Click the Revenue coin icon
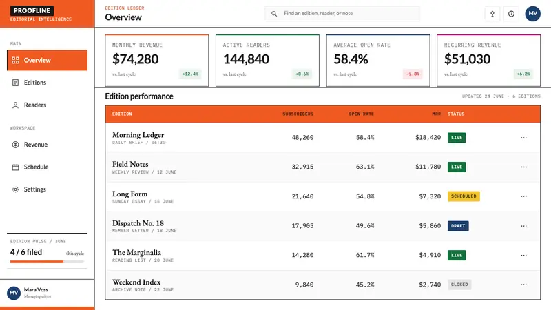Image resolution: width=551 pixels, height=310 pixels. [x=15, y=145]
